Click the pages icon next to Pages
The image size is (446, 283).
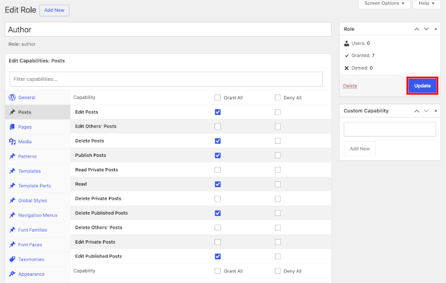click(12, 127)
